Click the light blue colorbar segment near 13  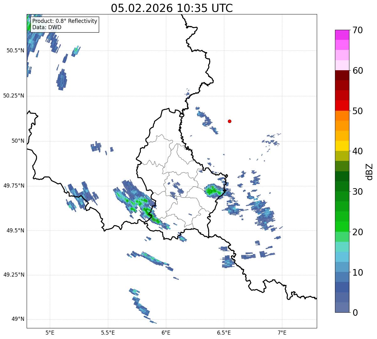click(x=342, y=257)
